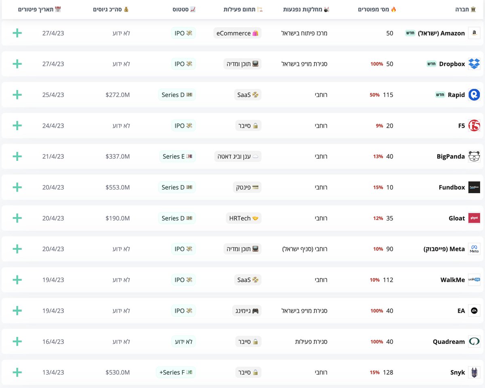Click the פינטק category tag

coord(247,187)
